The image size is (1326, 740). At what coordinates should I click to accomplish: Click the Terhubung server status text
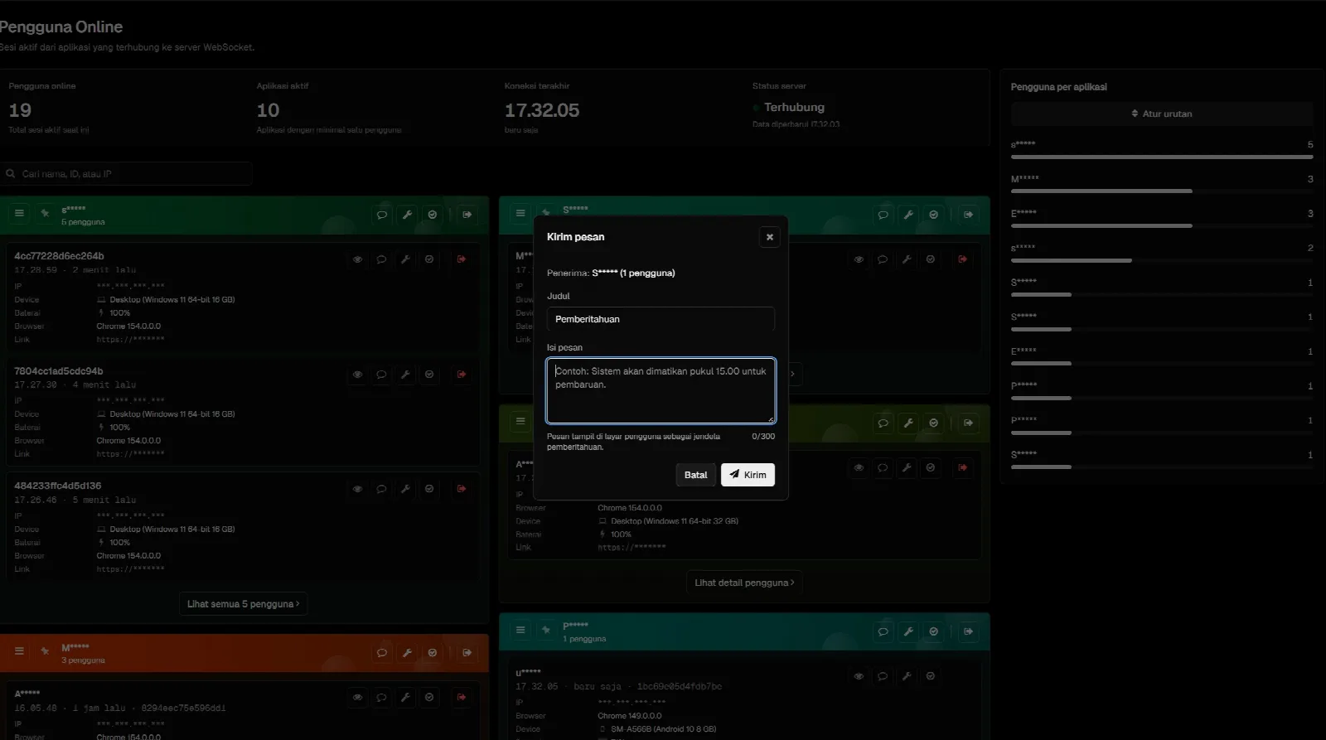[x=794, y=108]
